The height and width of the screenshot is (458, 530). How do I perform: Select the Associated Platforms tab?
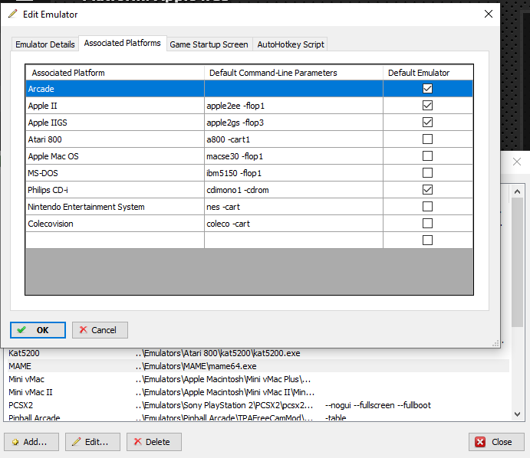click(123, 43)
